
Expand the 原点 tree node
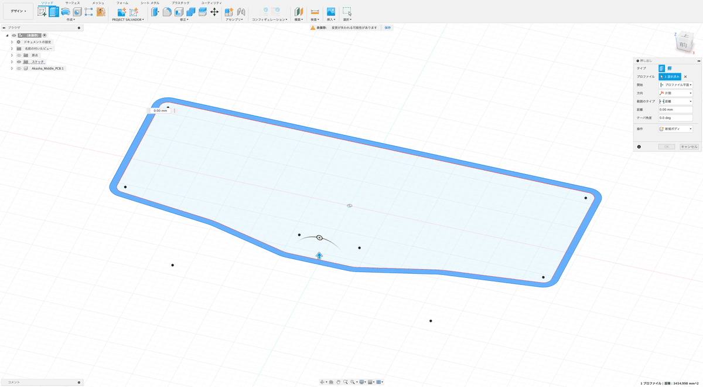pos(12,55)
